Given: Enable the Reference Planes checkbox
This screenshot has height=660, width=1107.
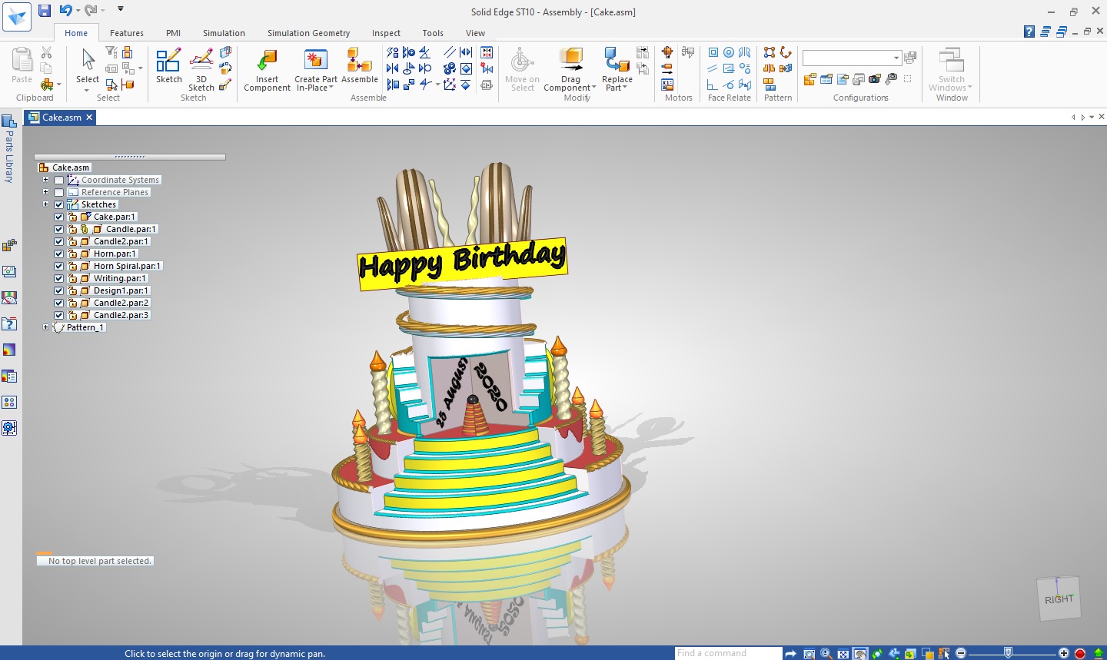Looking at the screenshot, I should click(59, 192).
